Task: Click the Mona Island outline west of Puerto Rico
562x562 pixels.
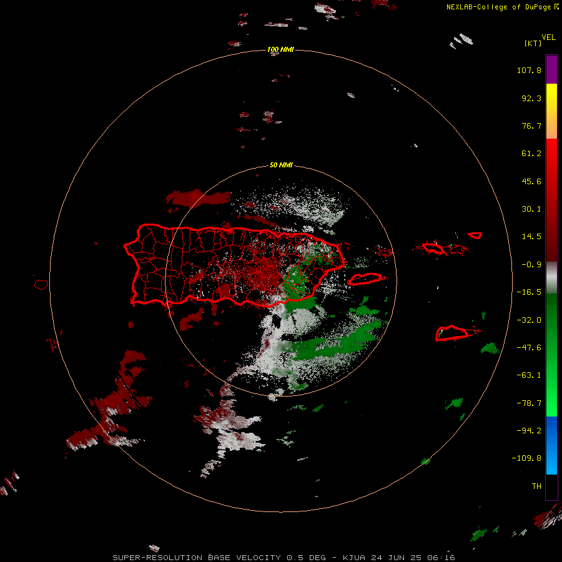Action: point(41,284)
